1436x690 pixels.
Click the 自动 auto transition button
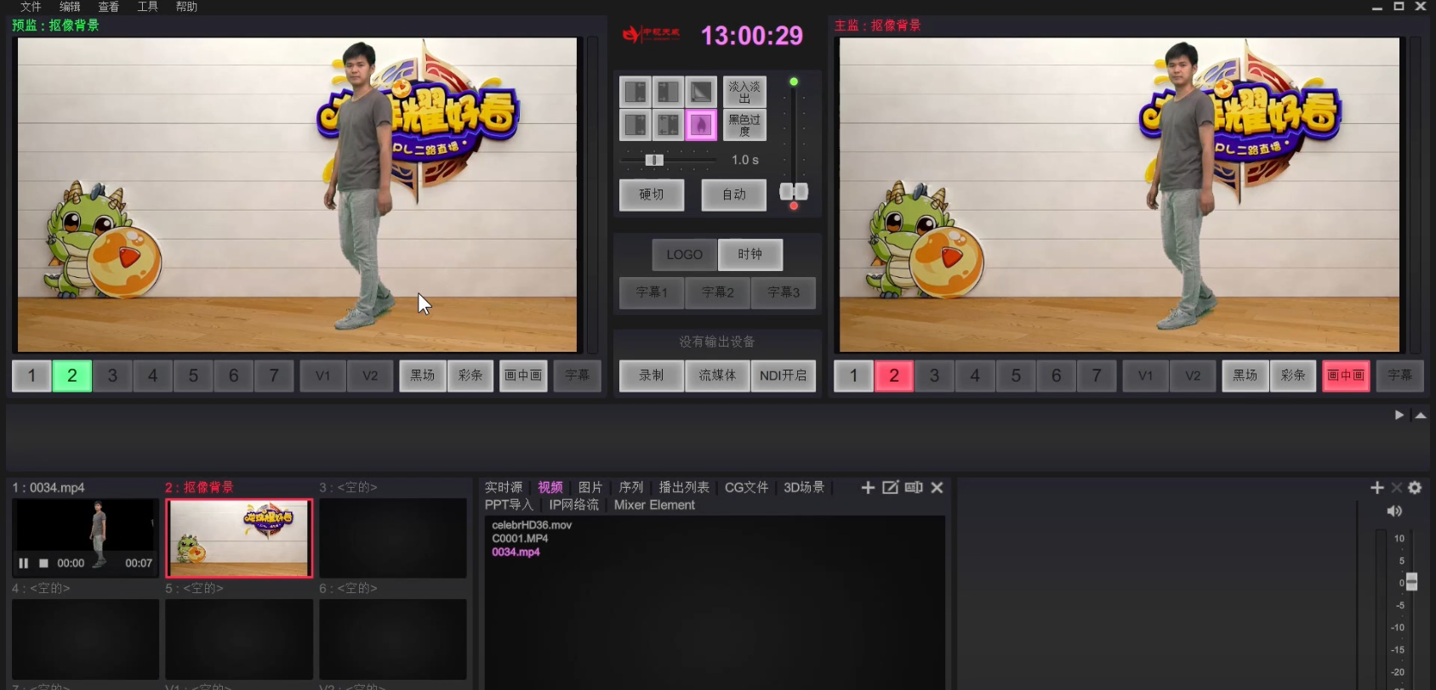coord(734,195)
